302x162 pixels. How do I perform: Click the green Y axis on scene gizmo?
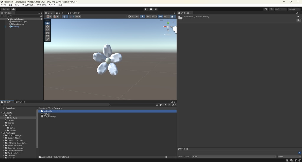tap(168, 23)
